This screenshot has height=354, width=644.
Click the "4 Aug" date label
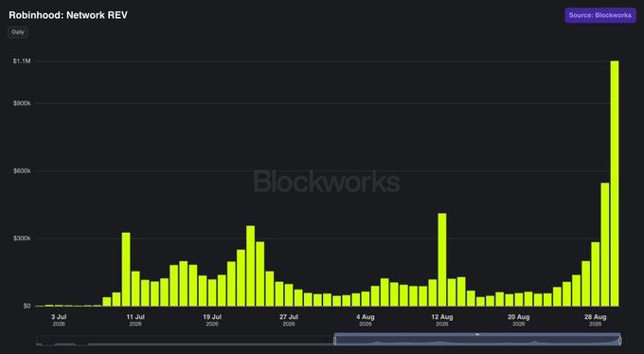tap(366, 317)
